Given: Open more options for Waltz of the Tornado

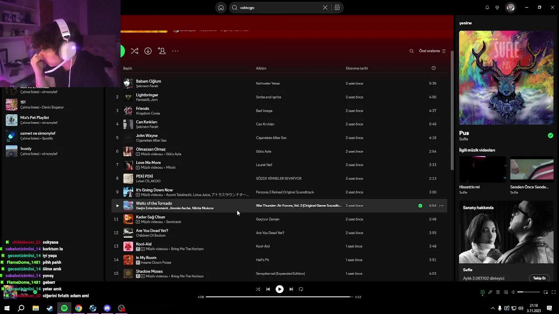Looking at the screenshot, I should click(441, 205).
